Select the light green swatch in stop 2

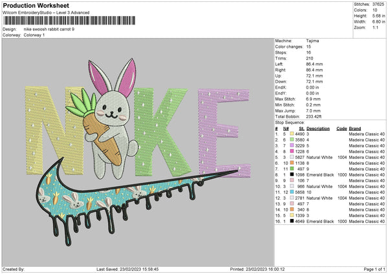pyautogui.click(x=292, y=140)
